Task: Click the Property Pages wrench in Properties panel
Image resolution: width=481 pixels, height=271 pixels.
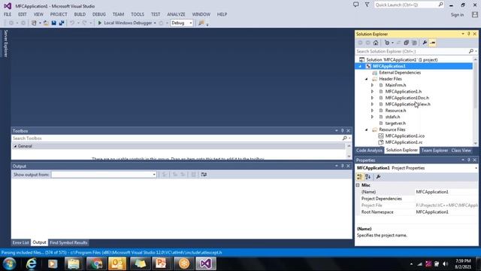Action: tap(378, 177)
